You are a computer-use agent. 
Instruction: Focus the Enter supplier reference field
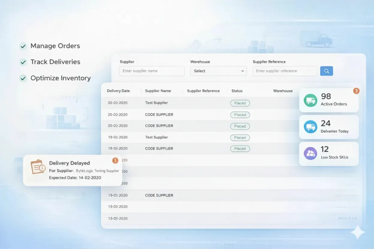(285, 71)
